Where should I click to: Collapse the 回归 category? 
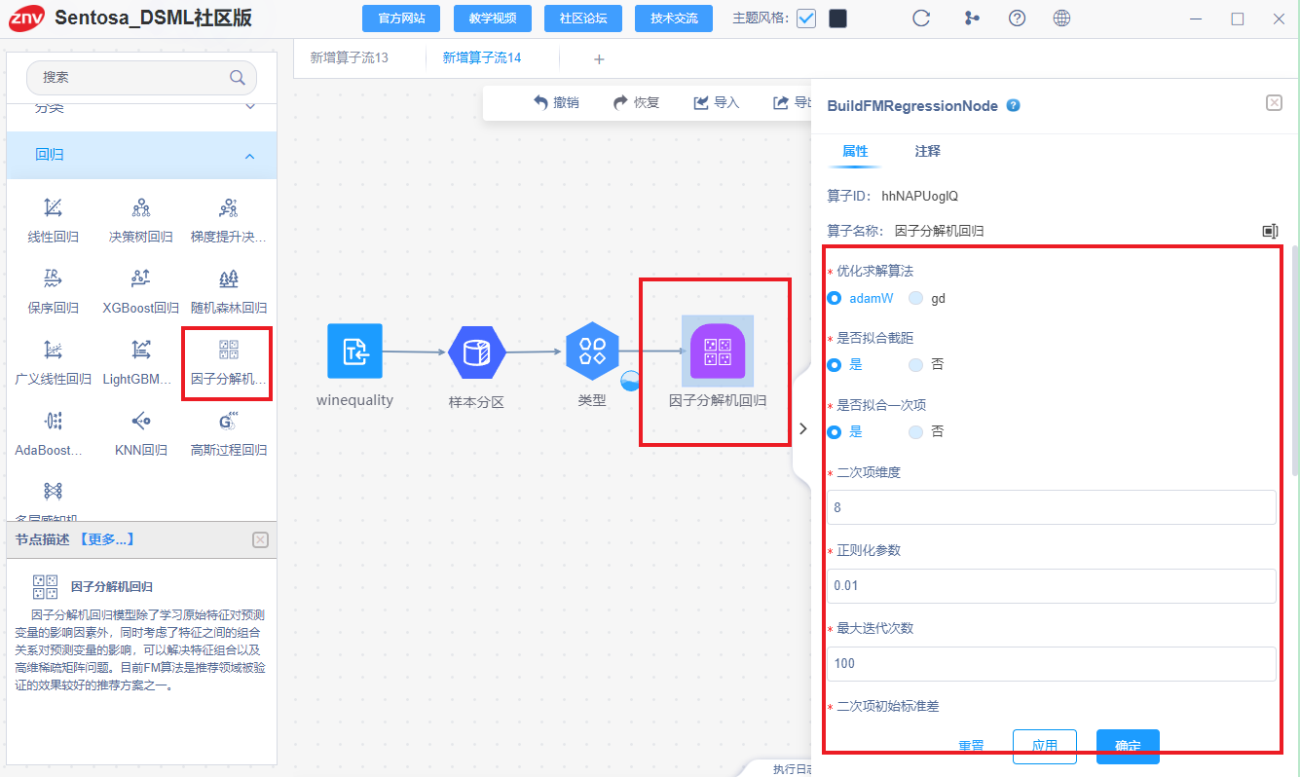[249, 156]
